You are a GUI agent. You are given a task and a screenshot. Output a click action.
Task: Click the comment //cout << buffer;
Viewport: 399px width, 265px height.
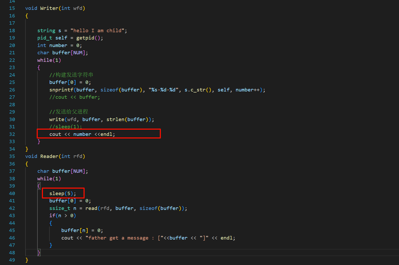75,97
